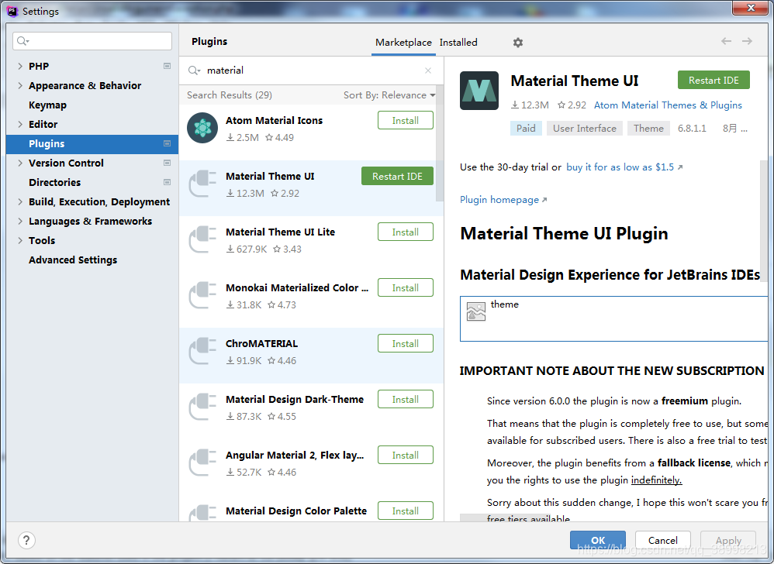The height and width of the screenshot is (564, 774).
Task: Click the search magnifier in plugin search
Action: pyautogui.click(x=194, y=70)
